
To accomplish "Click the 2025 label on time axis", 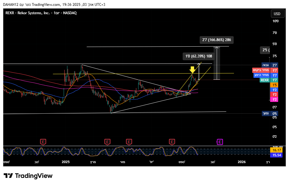I will pyautogui.click(x=66, y=162).
